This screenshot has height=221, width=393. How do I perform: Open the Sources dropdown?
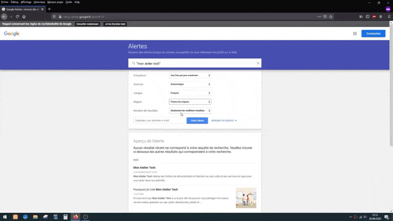[190, 84]
